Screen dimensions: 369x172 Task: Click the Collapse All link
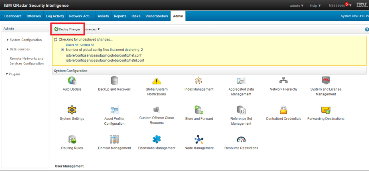(87, 45)
